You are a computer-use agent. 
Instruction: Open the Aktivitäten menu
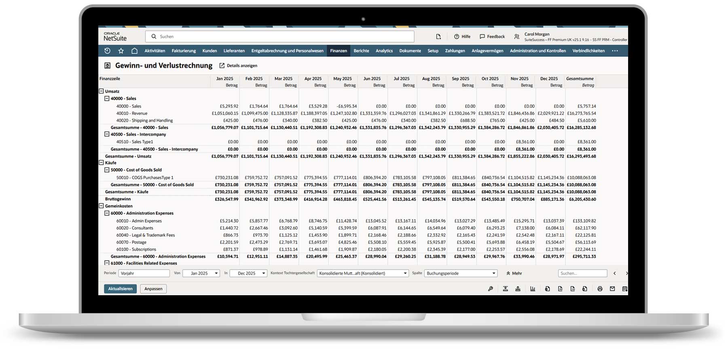pos(155,51)
